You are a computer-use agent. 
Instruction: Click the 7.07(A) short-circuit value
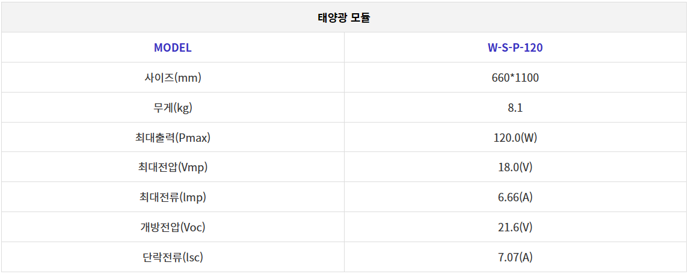coord(515,257)
